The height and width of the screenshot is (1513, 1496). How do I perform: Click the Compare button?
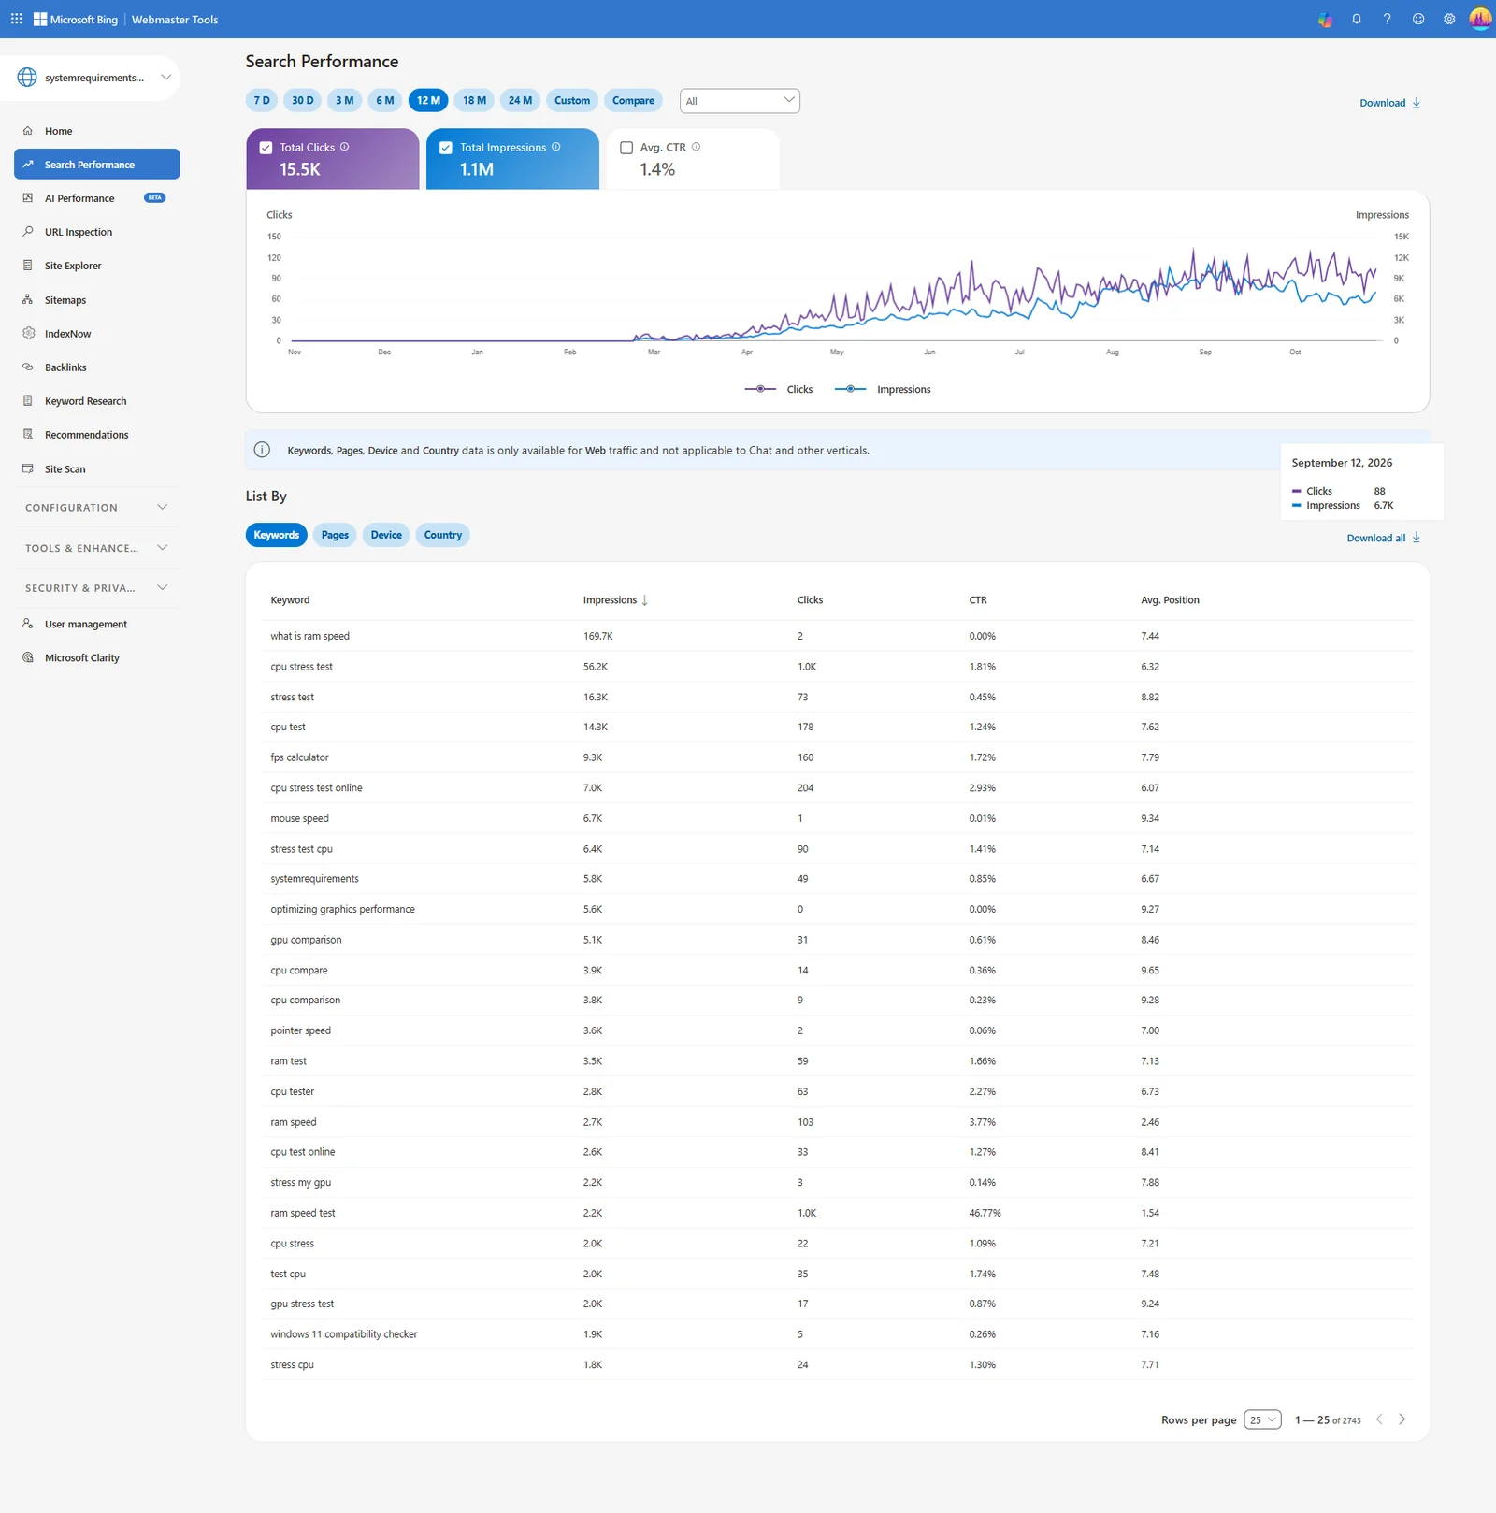pyautogui.click(x=633, y=100)
